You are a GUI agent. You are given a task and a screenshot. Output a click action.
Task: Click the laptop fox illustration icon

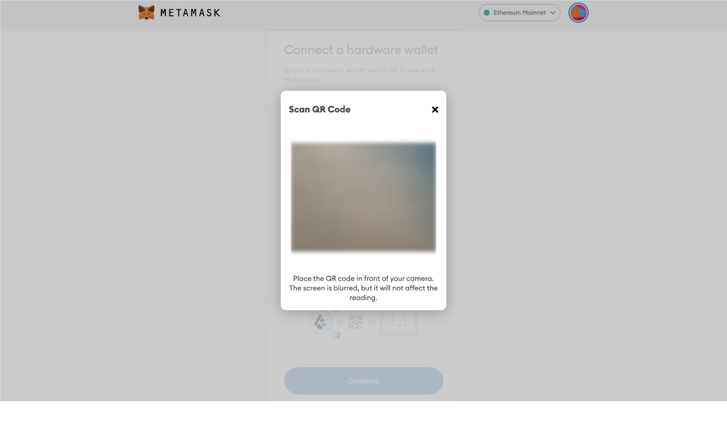pos(398,322)
